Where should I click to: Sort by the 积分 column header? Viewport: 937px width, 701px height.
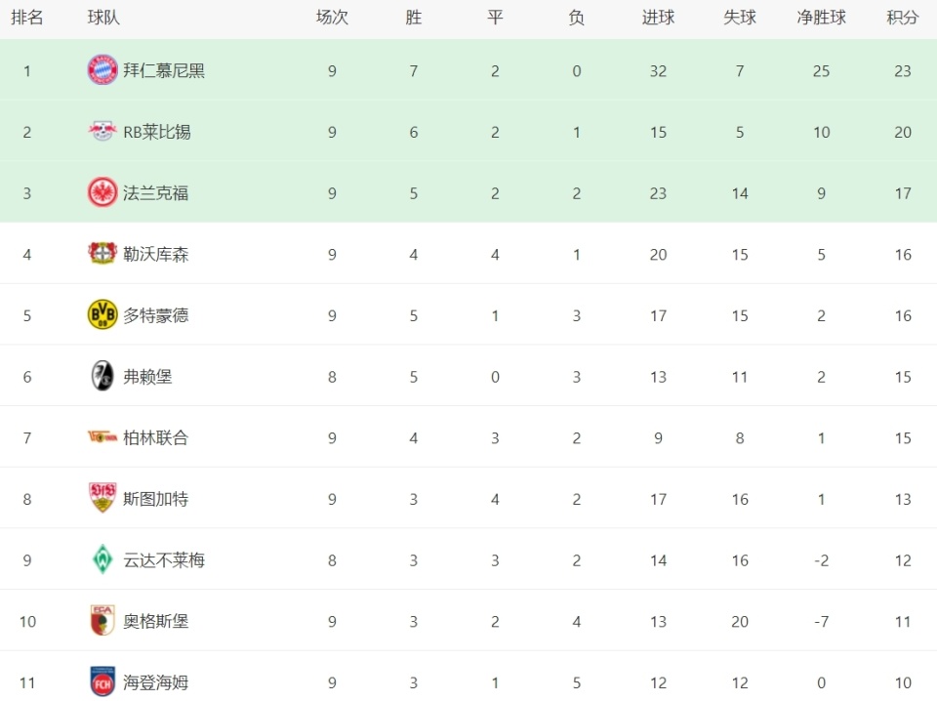902,18
